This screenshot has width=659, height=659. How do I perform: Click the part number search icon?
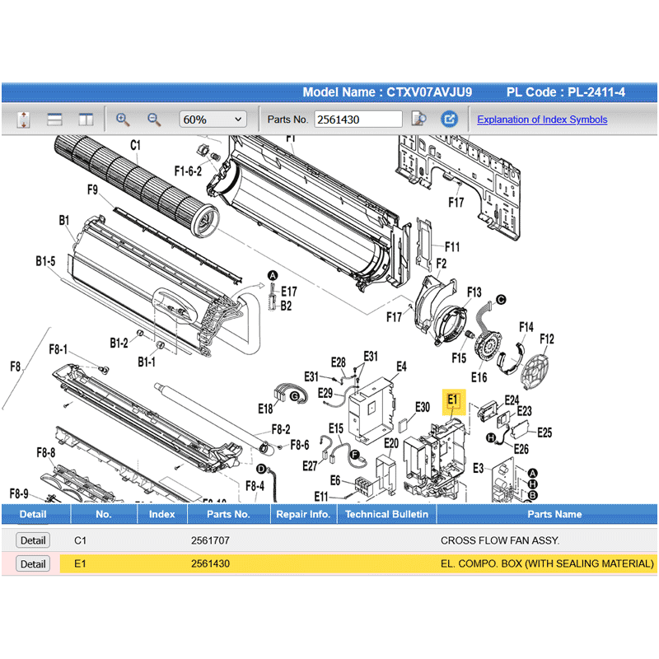click(418, 119)
